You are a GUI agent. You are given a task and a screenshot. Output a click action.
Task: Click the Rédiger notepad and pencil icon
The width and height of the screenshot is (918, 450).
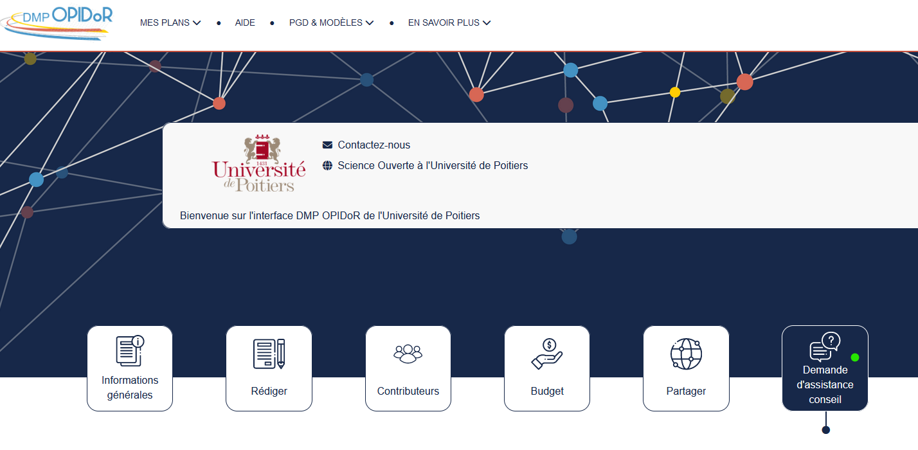coord(269,354)
